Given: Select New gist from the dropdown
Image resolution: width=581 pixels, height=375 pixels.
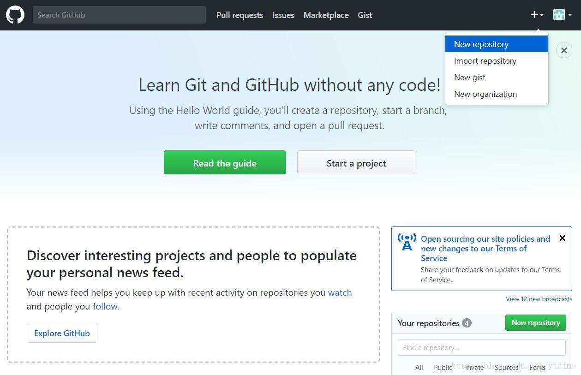Looking at the screenshot, I should 497,77.
